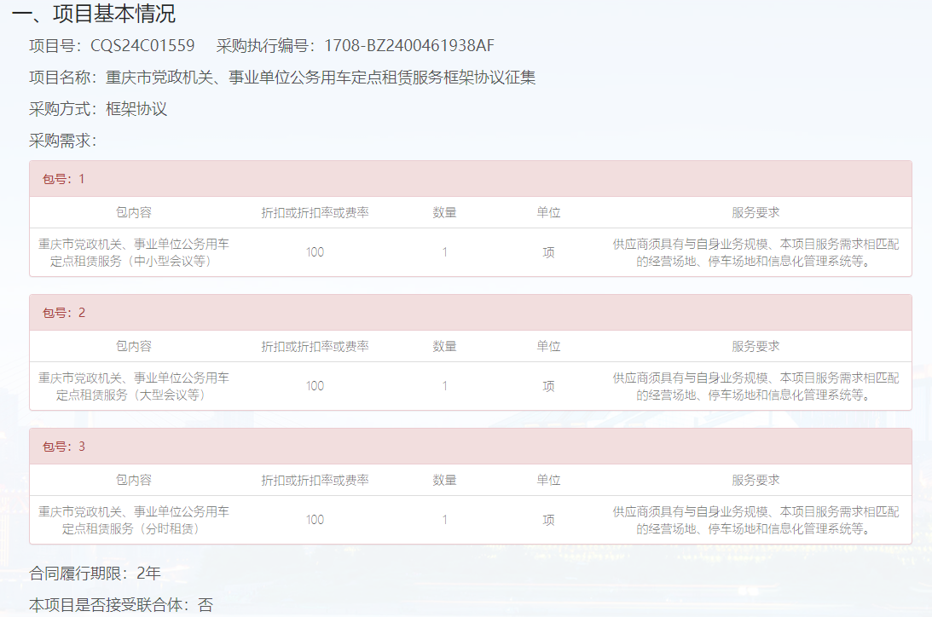Click the 采购方式：框架协议 line

pos(98,109)
